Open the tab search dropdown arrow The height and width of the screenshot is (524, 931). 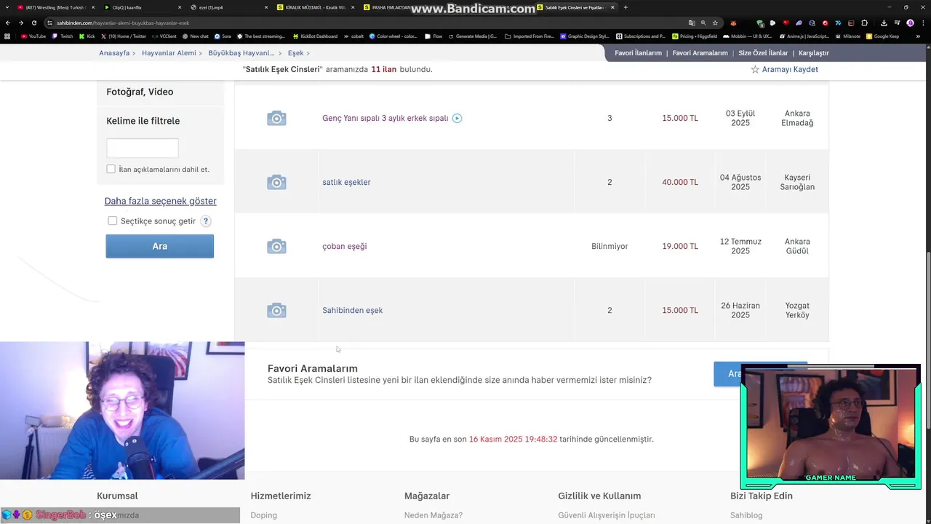[x=7, y=7]
